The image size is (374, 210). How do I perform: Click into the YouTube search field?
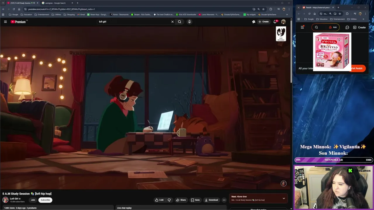pyautogui.click(x=134, y=22)
